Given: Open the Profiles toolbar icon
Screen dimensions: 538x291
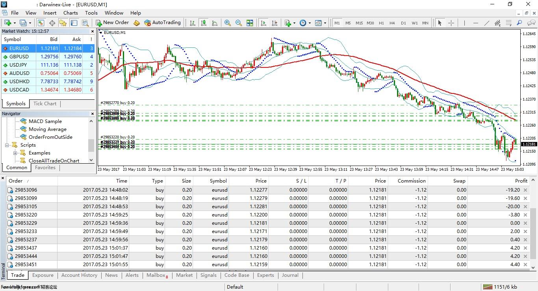Looking at the screenshot, I should [23, 23].
